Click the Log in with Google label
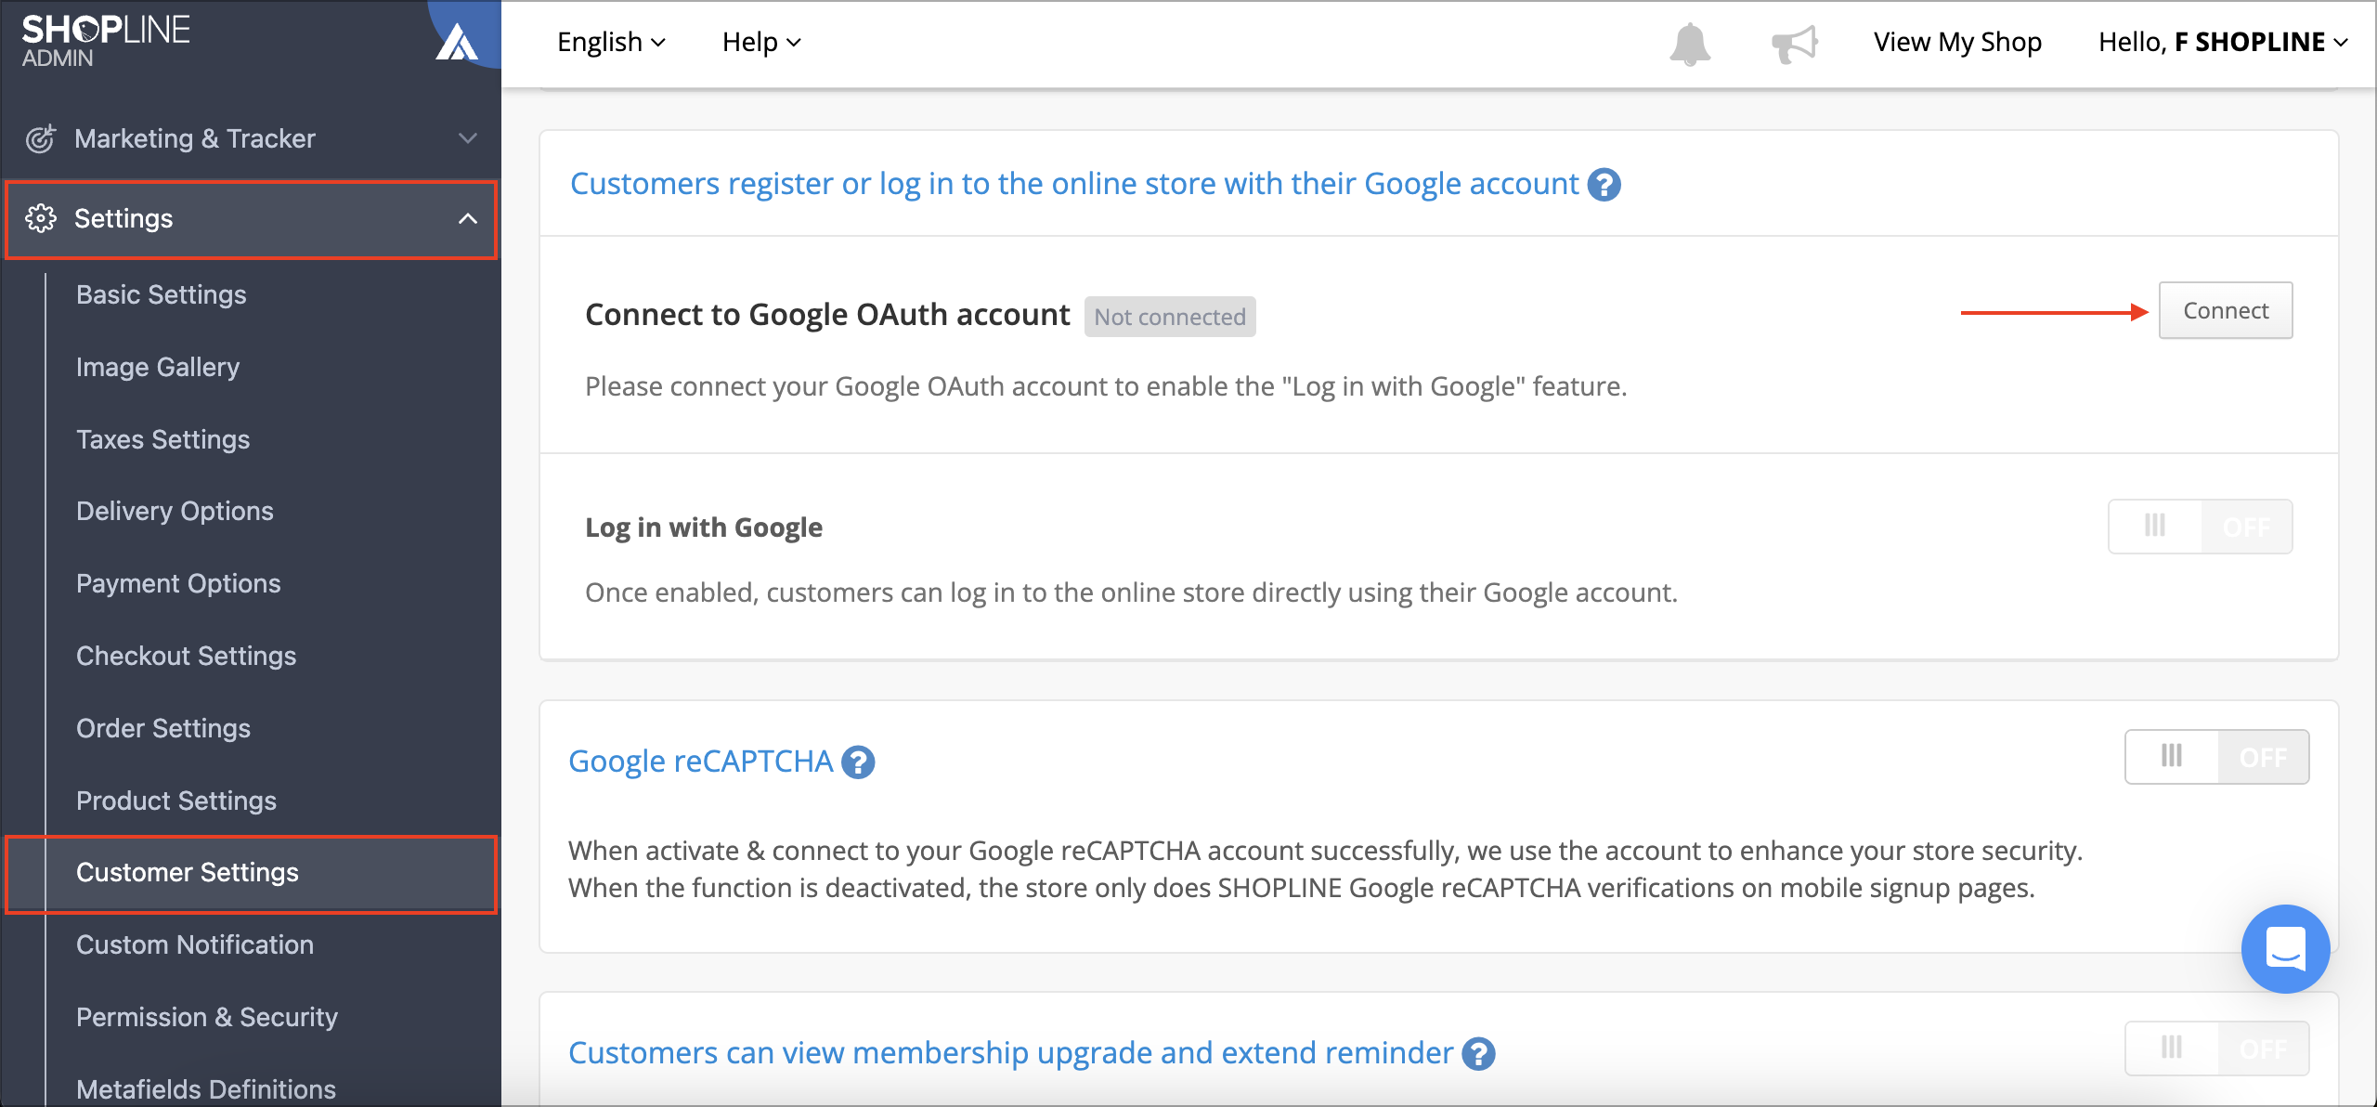Image resolution: width=2377 pixels, height=1107 pixels. pyautogui.click(x=704, y=527)
